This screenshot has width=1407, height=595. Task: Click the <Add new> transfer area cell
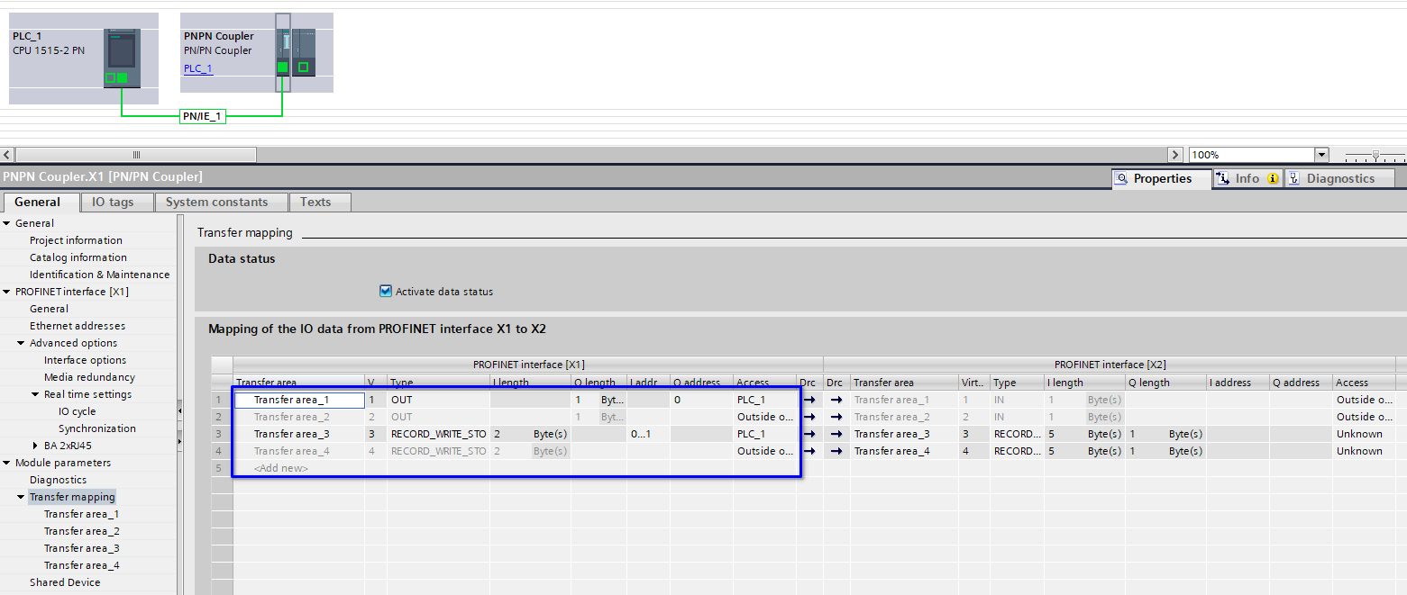[x=281, y=468]
